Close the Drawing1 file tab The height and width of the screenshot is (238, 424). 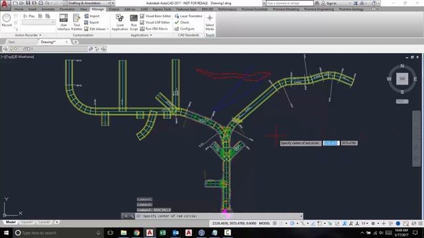[x=66, y=42]
